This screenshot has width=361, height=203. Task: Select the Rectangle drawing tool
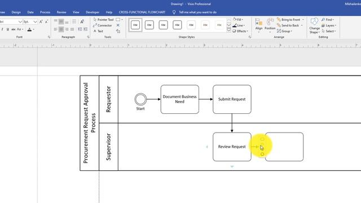[x=118, y=20]
